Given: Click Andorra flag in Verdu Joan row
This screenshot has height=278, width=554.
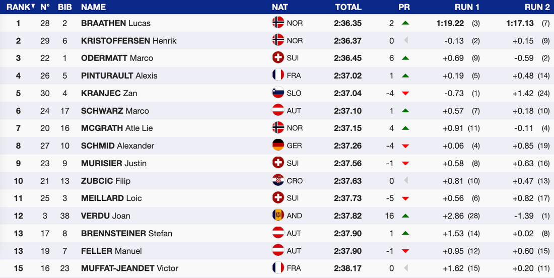Looking at the screenshot, I should click(x=278, y=216).
